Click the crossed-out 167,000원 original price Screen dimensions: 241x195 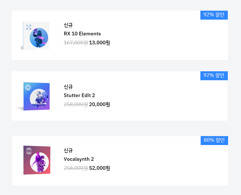[76, 43]
